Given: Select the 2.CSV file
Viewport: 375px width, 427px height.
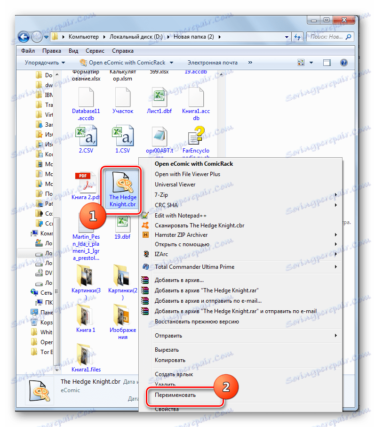Looking at the screenshot, I should 86,139.
